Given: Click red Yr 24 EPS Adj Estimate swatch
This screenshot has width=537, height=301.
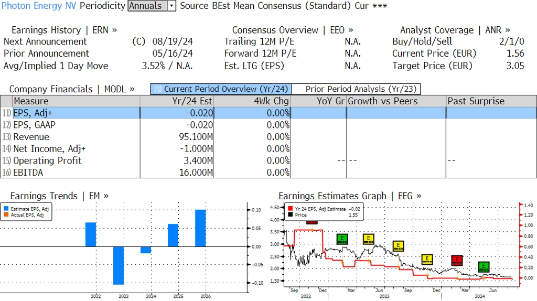Looking at the screenshot, I should coord(291,209).
